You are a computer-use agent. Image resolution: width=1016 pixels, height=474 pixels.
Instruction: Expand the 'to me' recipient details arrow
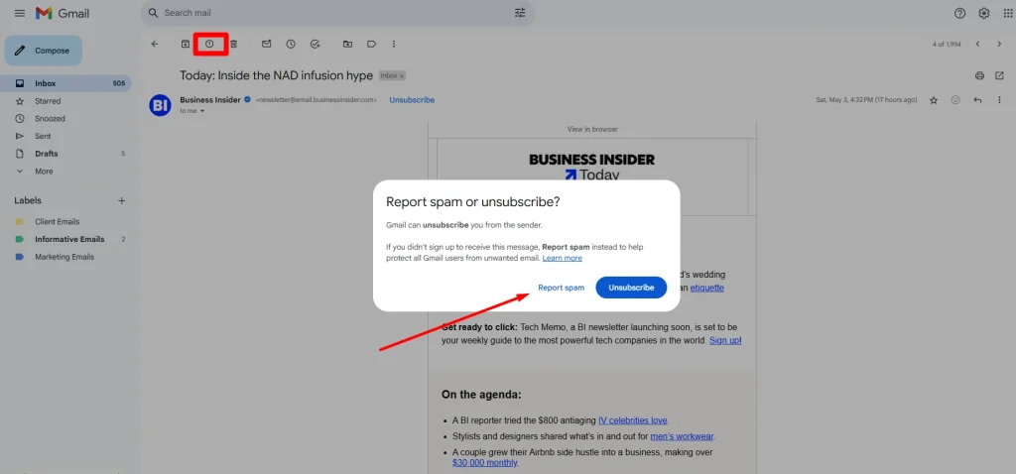coord(202,111)
